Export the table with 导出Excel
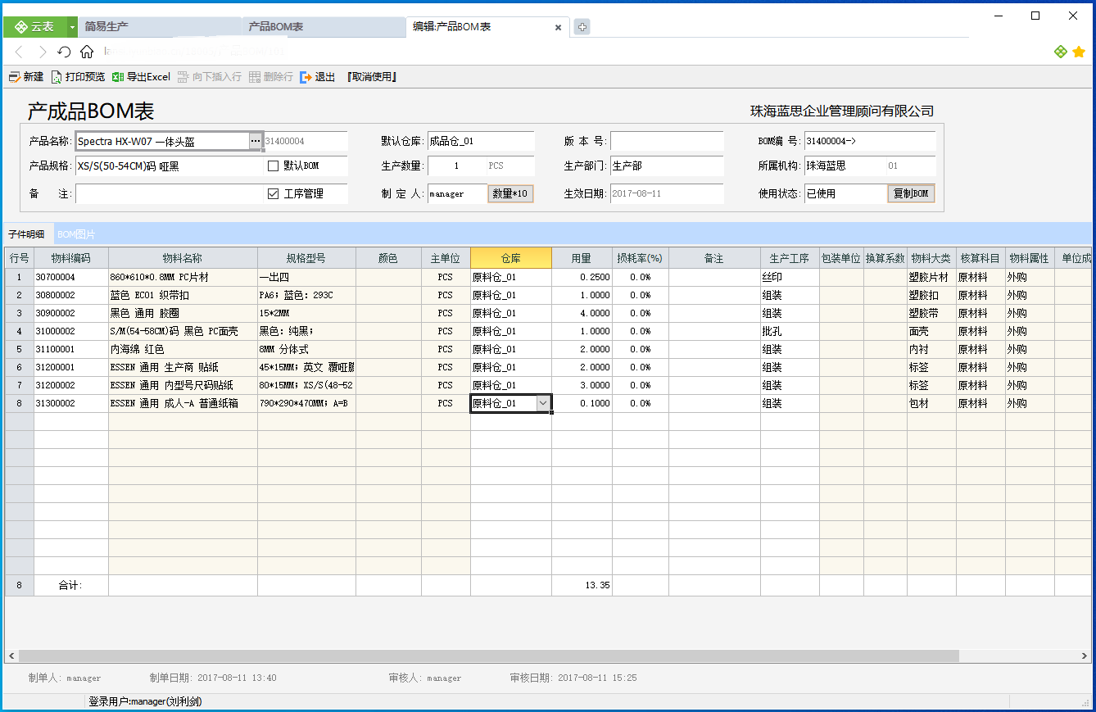1096x712 pixels. coord(142,77)
